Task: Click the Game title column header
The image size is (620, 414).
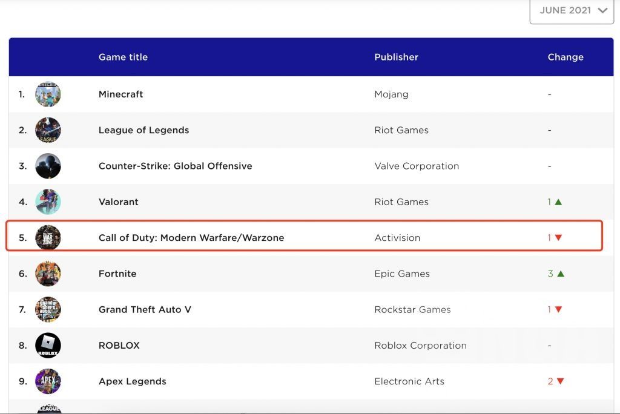Action: pos(123,57)
